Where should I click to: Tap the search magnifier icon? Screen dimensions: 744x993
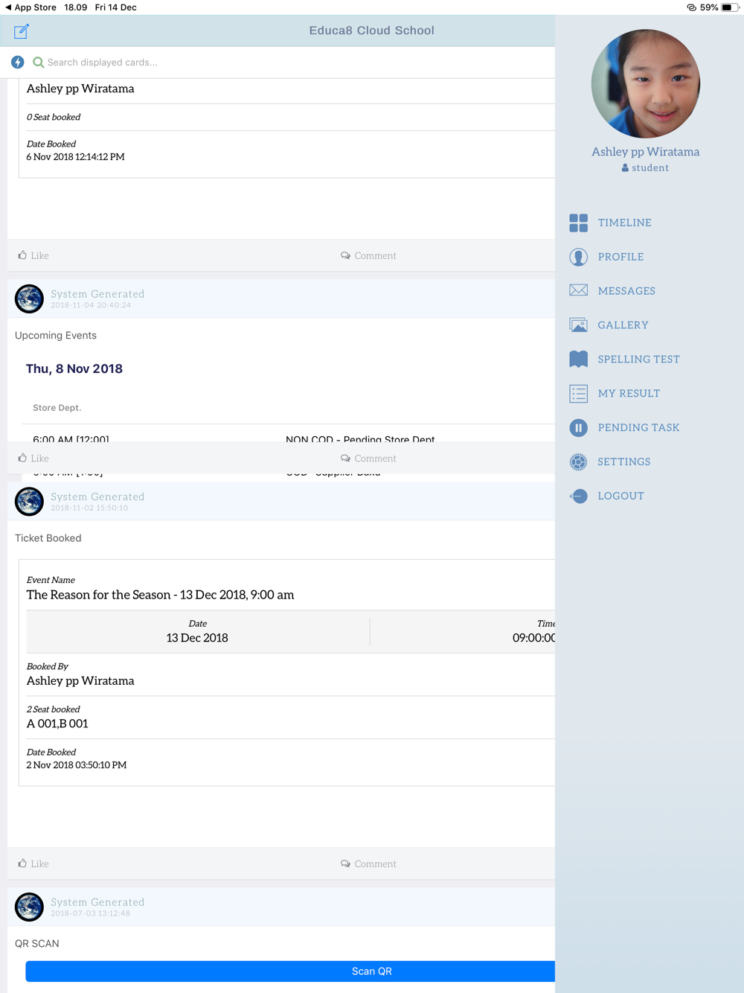point(39,63)
